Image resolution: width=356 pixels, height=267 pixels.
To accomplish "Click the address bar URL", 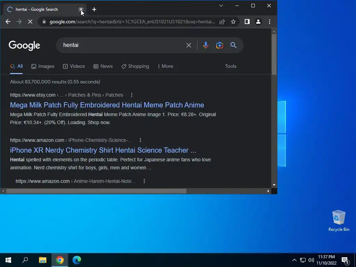I will tap(132, 22).
